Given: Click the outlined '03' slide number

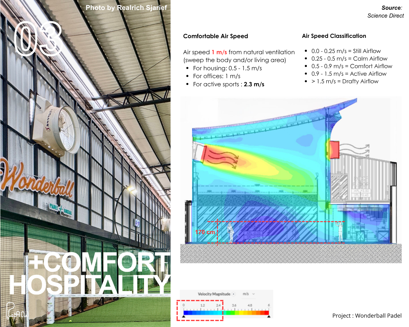Looking at the screenshot, I should coord(38,39).
